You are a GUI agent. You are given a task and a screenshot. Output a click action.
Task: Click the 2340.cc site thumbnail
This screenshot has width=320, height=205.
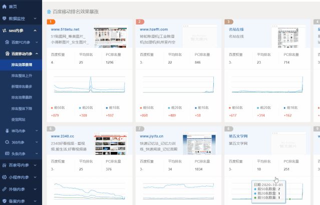[111, 143]
